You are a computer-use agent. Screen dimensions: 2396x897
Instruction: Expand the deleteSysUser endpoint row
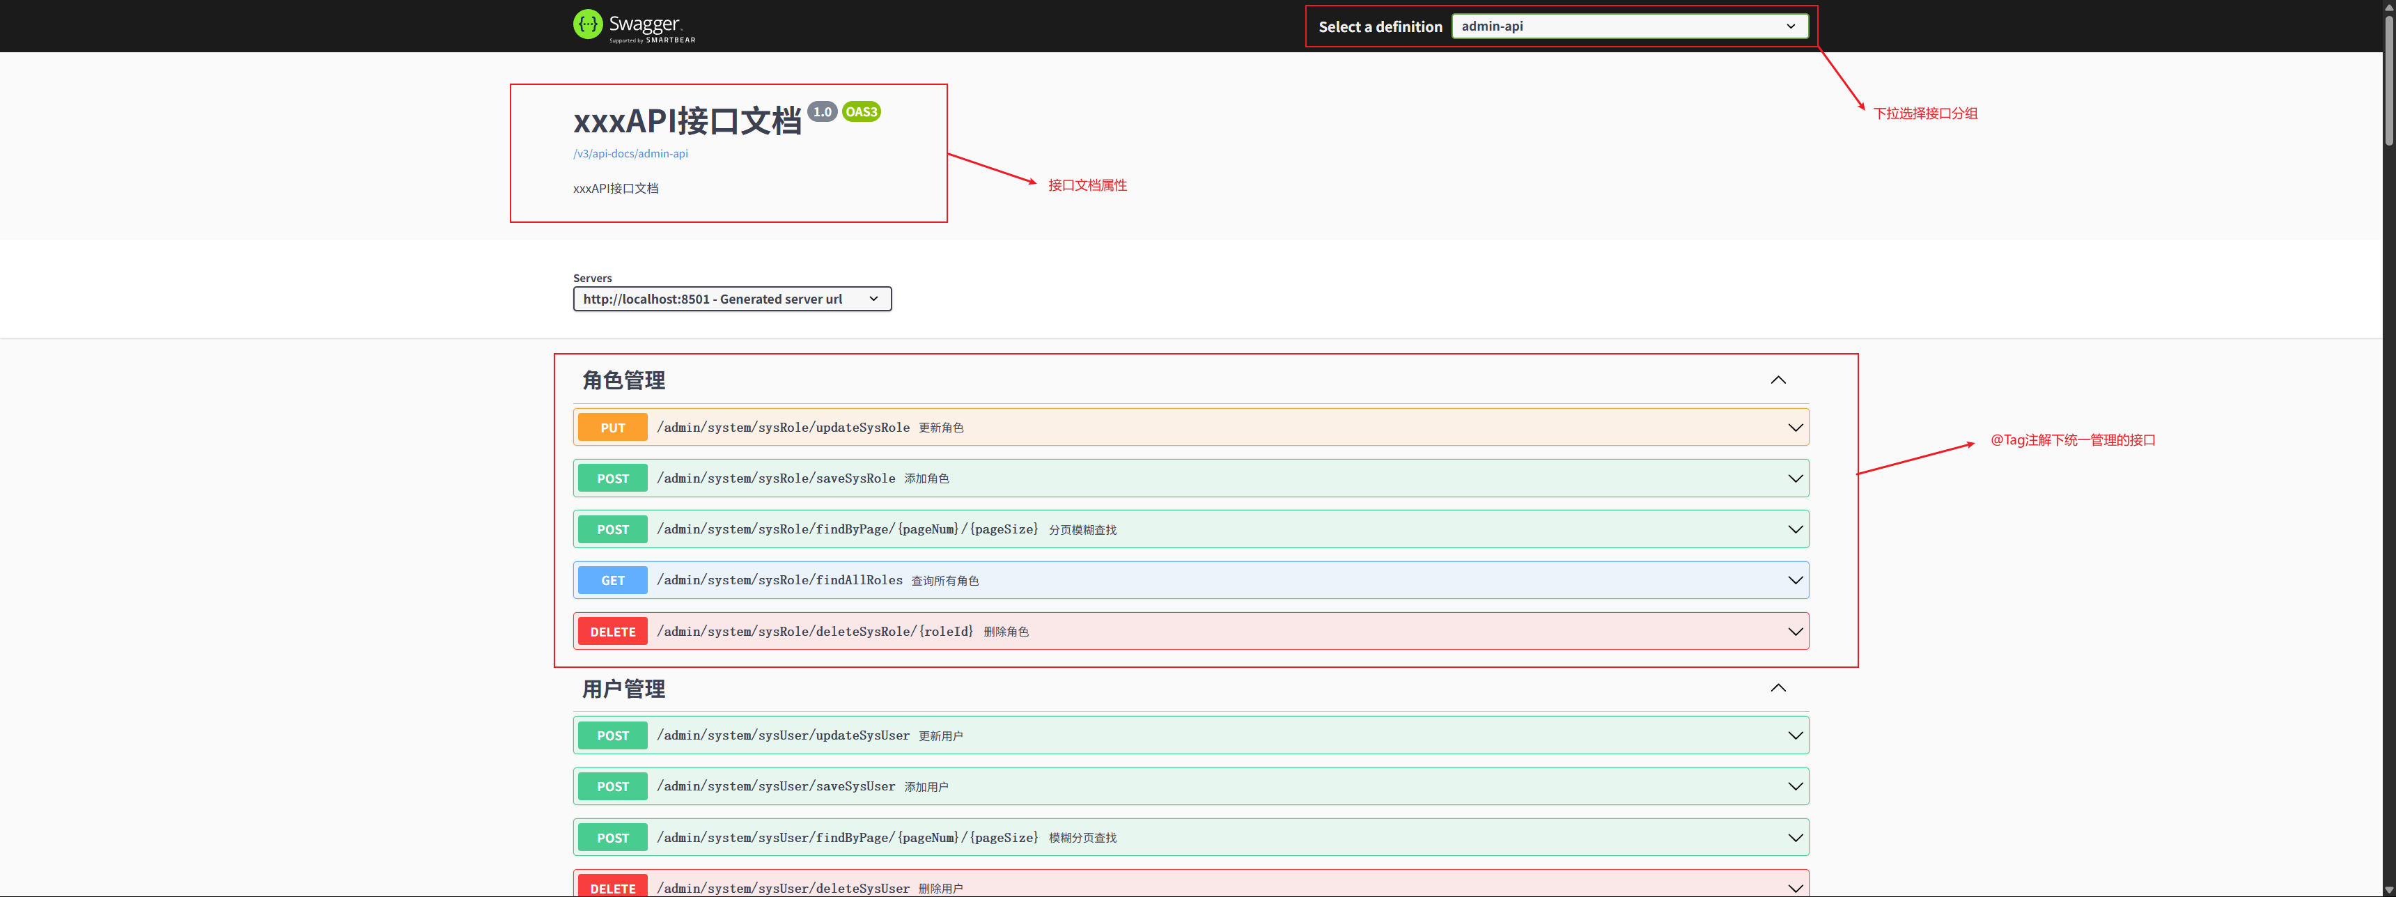click(1795, 887)
